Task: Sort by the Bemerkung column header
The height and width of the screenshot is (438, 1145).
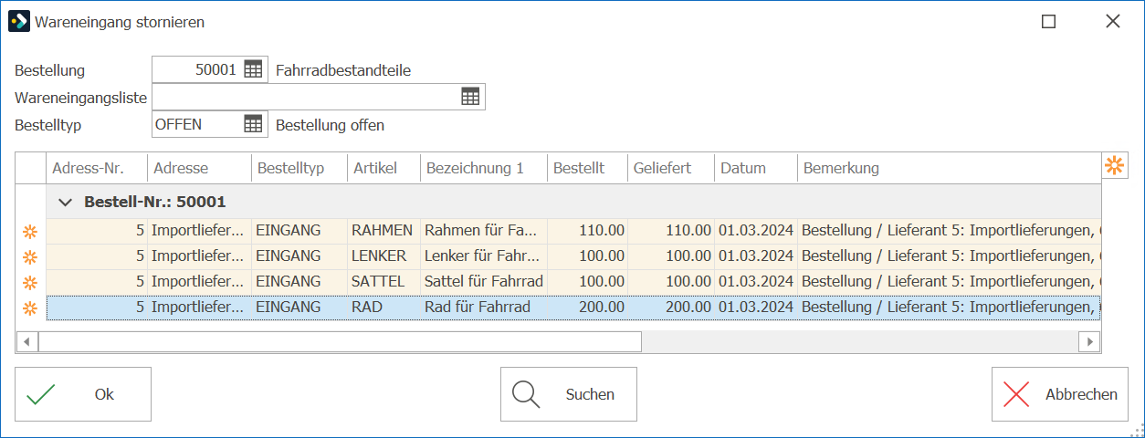Action: (950, 168)
